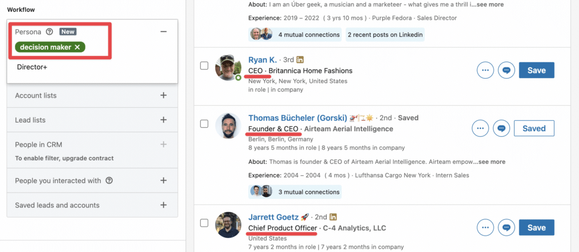The width and height of the screenshot is (579, 252).
Task: Expand the People you interacted with filter
Action: coord(163,181)
